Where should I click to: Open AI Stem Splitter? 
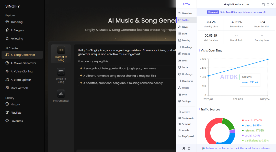pyautogui.click(x=18, y=80)
